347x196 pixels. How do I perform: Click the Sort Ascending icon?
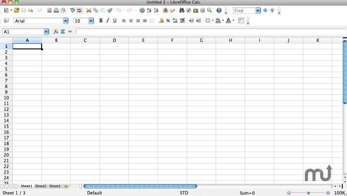[149, 10]
